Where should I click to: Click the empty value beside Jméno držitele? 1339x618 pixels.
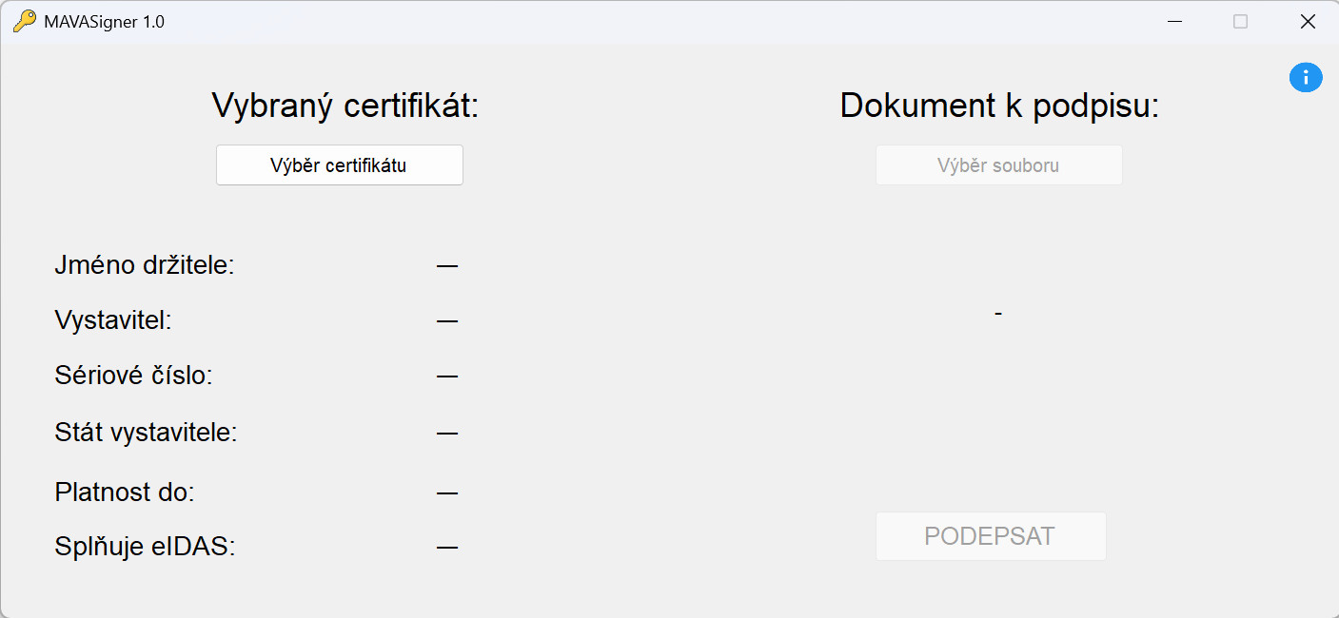point(447,266)
